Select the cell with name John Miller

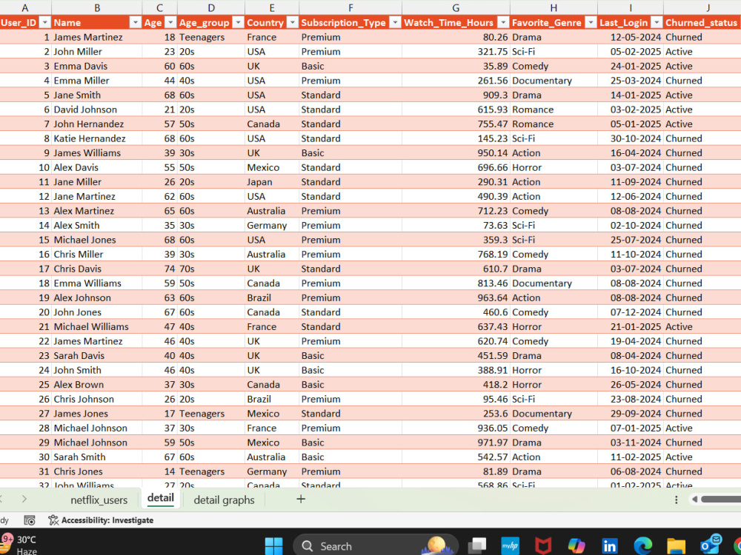click(97, 52)
